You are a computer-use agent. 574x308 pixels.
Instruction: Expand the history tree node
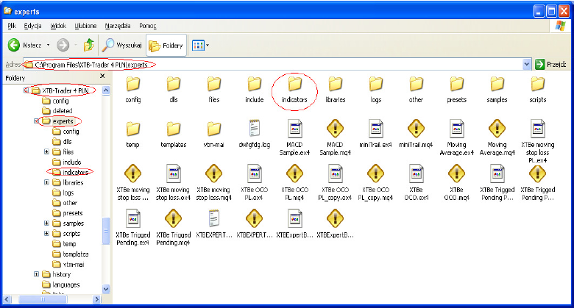[x=37, y=274]
